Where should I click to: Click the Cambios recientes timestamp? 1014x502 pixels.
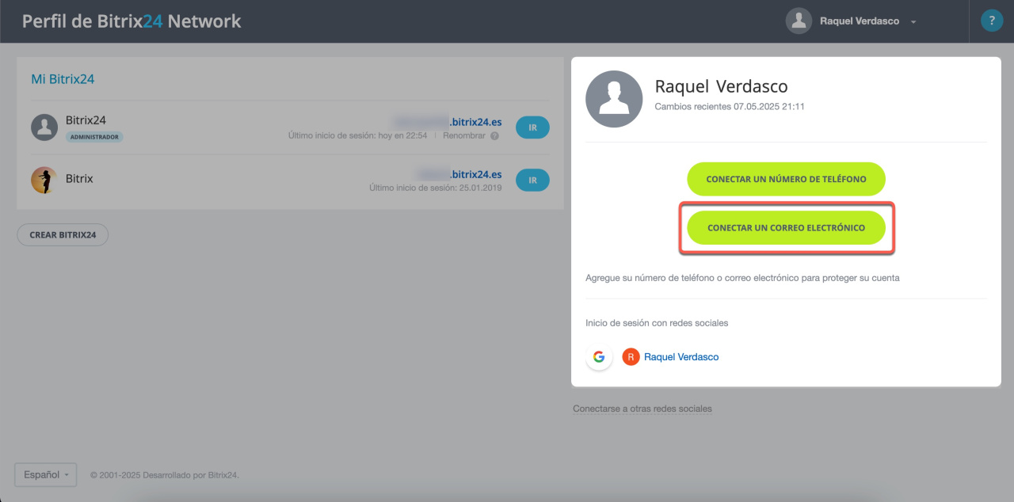point(730,106)
